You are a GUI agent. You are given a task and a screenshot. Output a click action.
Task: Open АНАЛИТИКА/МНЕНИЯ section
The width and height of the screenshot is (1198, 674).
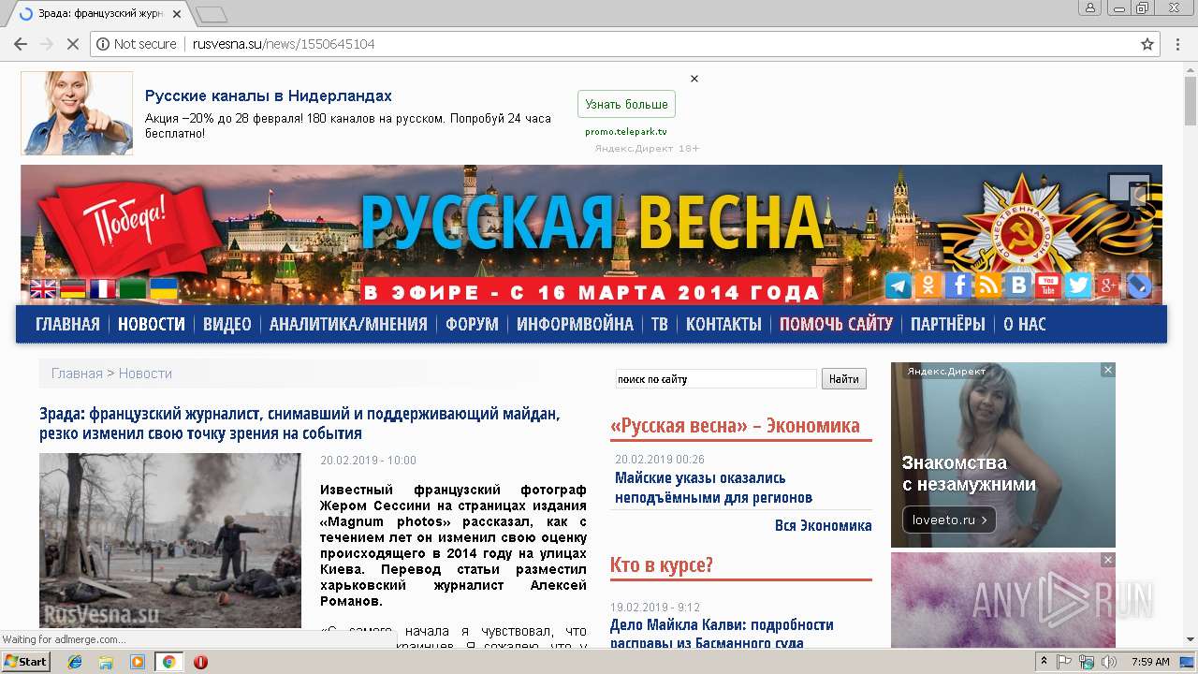pos(348,324)
